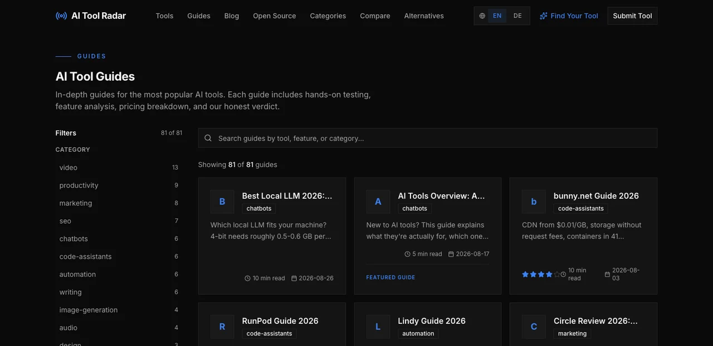Filter guides by code-assistants category

119,256
